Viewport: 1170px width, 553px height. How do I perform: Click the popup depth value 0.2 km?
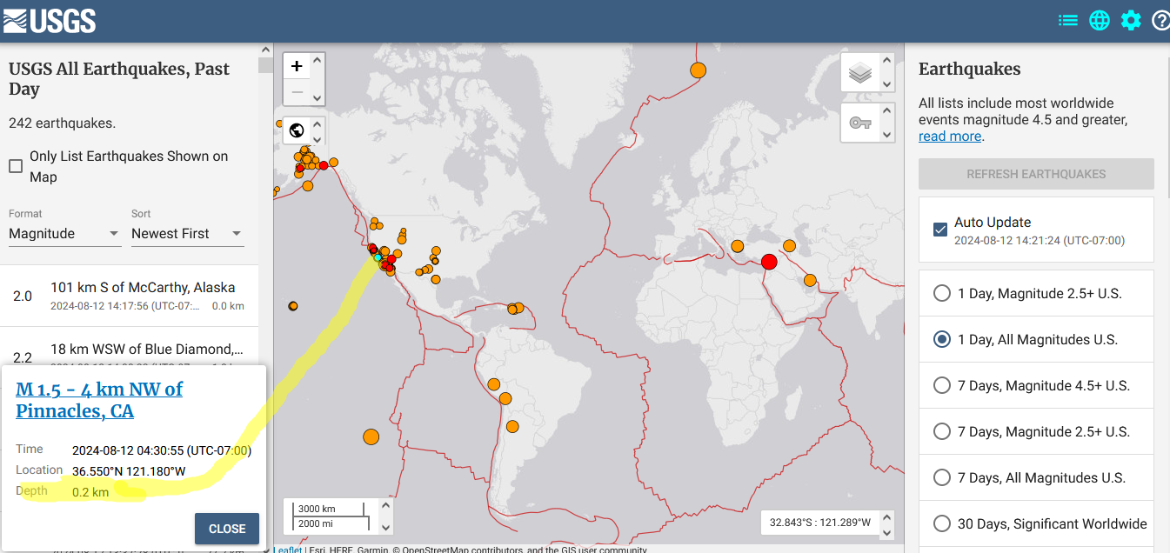(90, 492)
